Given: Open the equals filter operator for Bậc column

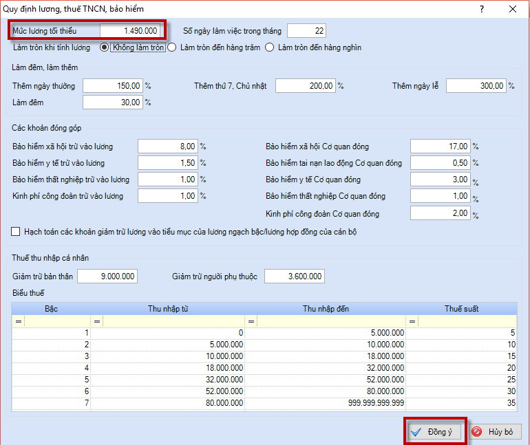Looking at the screenshot, I should click(x=19, y=321).
